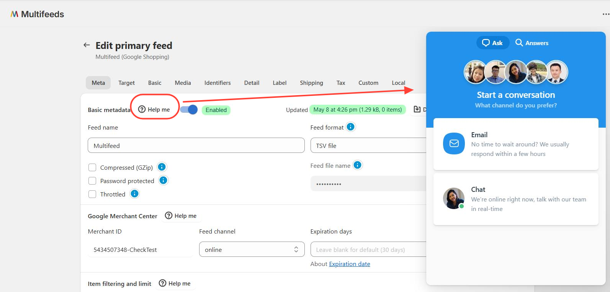This screenshot has width=610, height=292.
Task: Switch to the Media tab
Action: [x=183, y=83]
